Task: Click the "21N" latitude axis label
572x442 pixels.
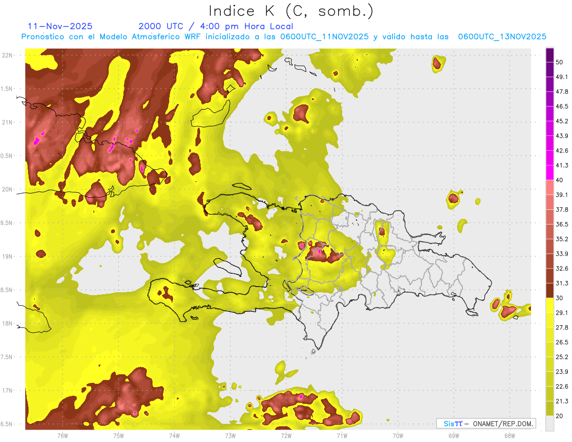Action: [7, 123]
